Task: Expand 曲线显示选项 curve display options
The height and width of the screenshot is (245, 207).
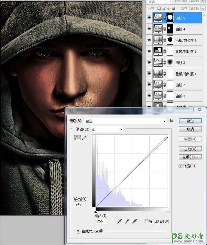Action: pyautogui.click(x=78, y=231)
